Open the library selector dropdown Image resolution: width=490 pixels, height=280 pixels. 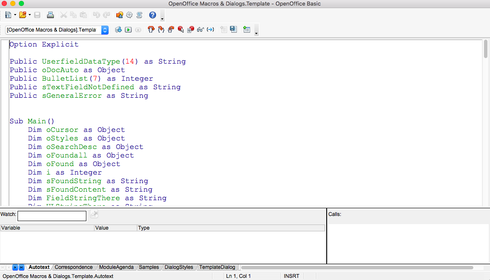tap(105, 30)
